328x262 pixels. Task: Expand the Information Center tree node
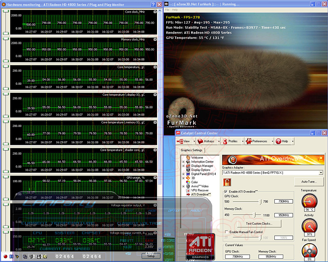183,162
